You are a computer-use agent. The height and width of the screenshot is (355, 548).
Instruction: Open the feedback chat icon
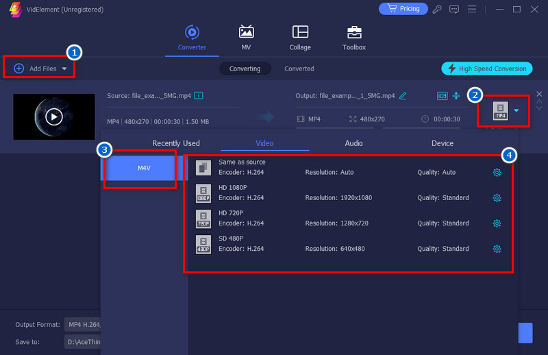[x=454, y=10]
